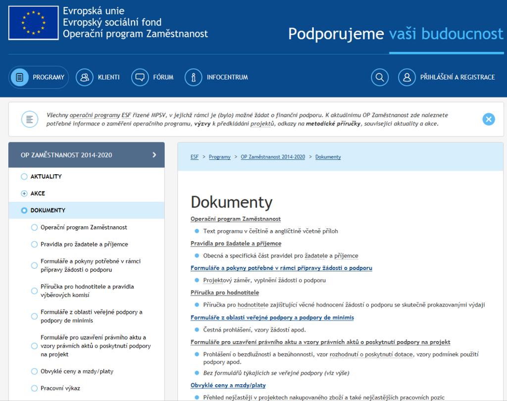Open sidebar Obvyklé ceny a mzdy/platy
The height and width of the screenshot is (401, 507).
tap(77, 371)
